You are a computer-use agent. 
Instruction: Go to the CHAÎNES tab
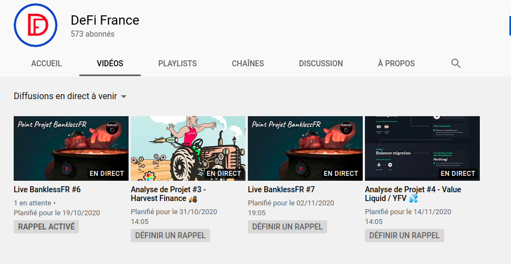click(x=248, y=64)
